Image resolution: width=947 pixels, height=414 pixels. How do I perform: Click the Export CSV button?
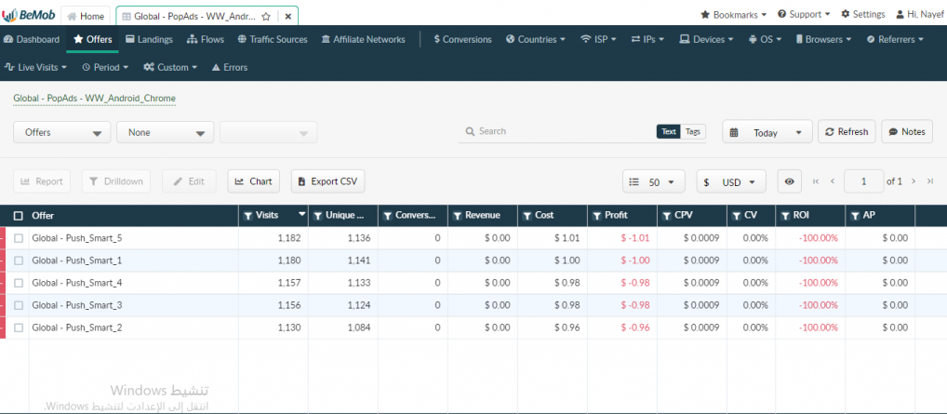click(x=326, y=181)
